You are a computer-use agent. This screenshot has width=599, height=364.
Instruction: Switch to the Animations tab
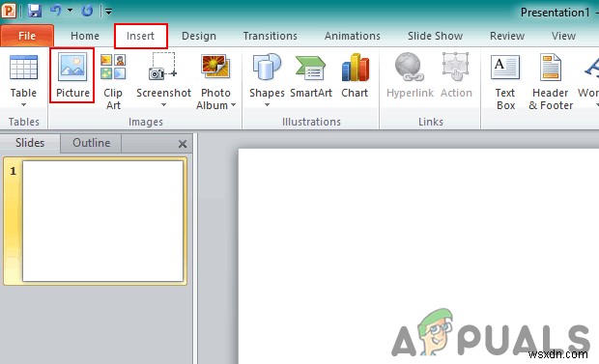[x=353, y=36]
